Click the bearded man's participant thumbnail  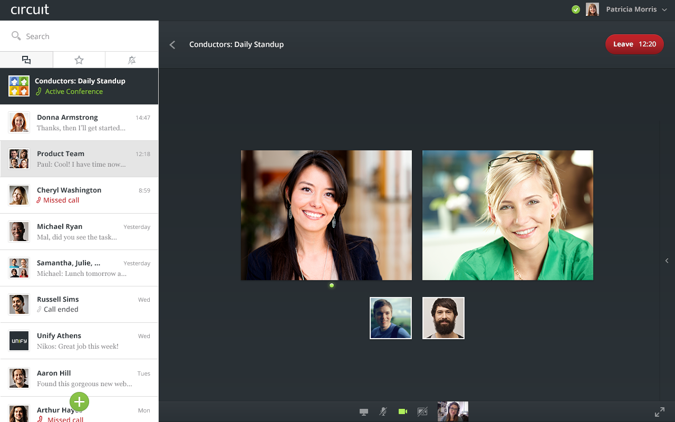point(443,318)
